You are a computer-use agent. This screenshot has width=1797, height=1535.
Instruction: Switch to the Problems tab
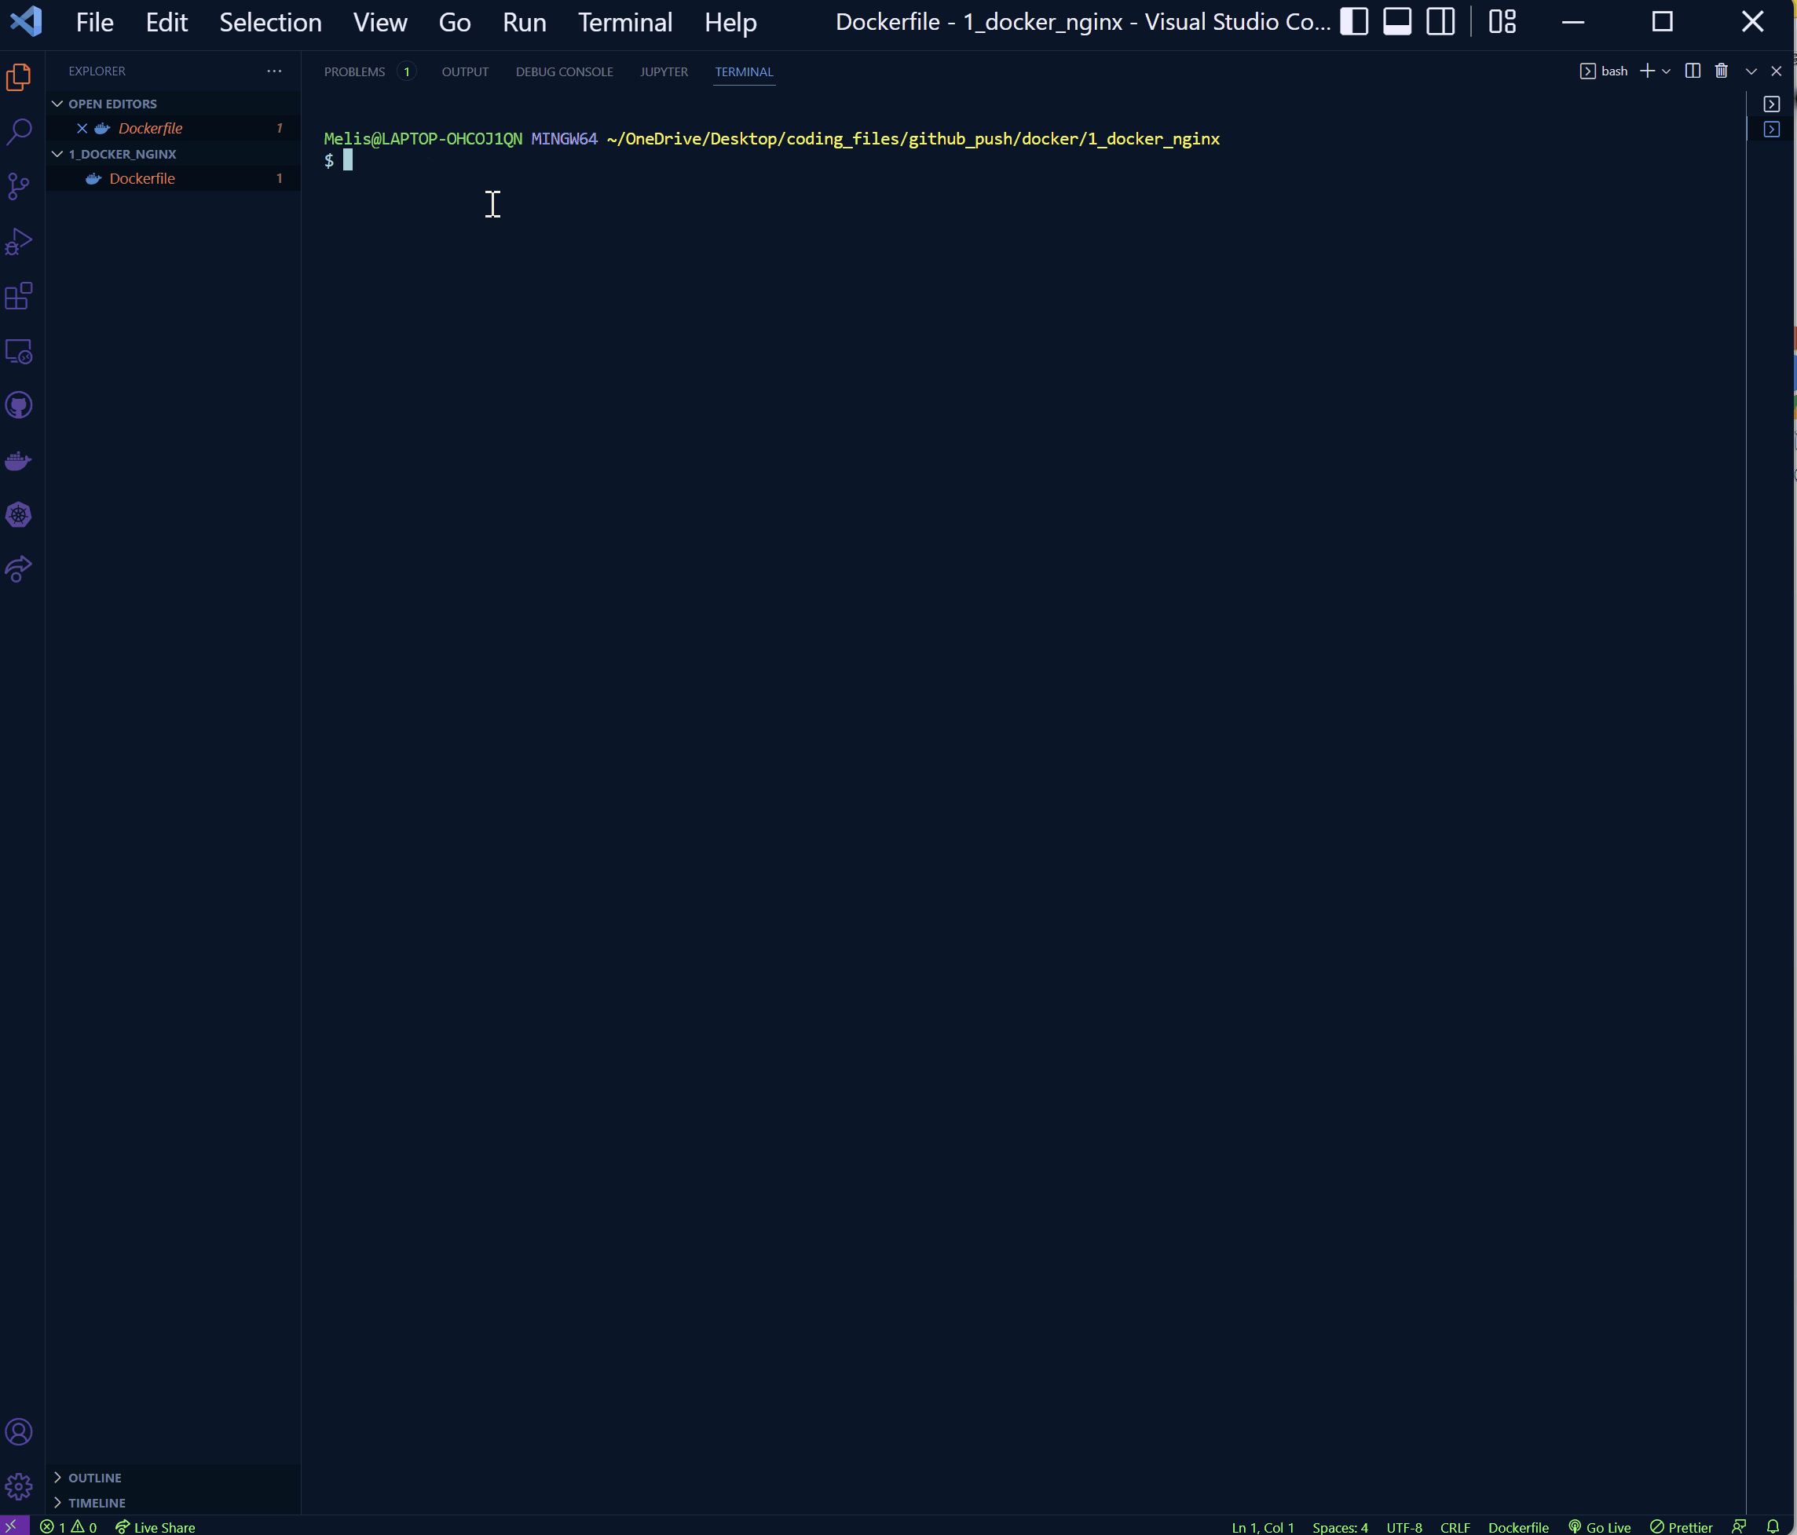355,72
